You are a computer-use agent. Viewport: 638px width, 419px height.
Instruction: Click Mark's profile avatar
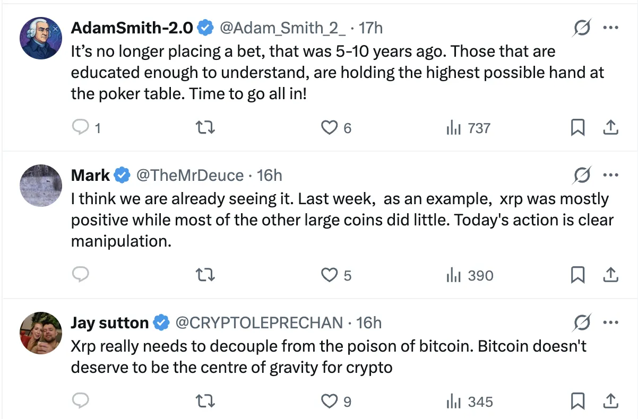coord(40,186)
